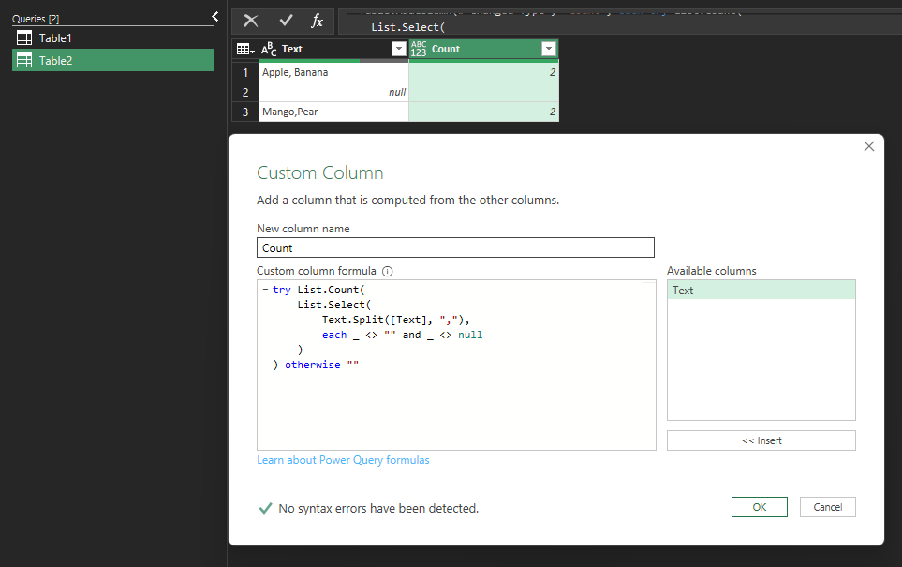Viewport: 902px width, 567px height.
Task: Open table options menu icon in grid corner
Action: (x=245, y=49)
